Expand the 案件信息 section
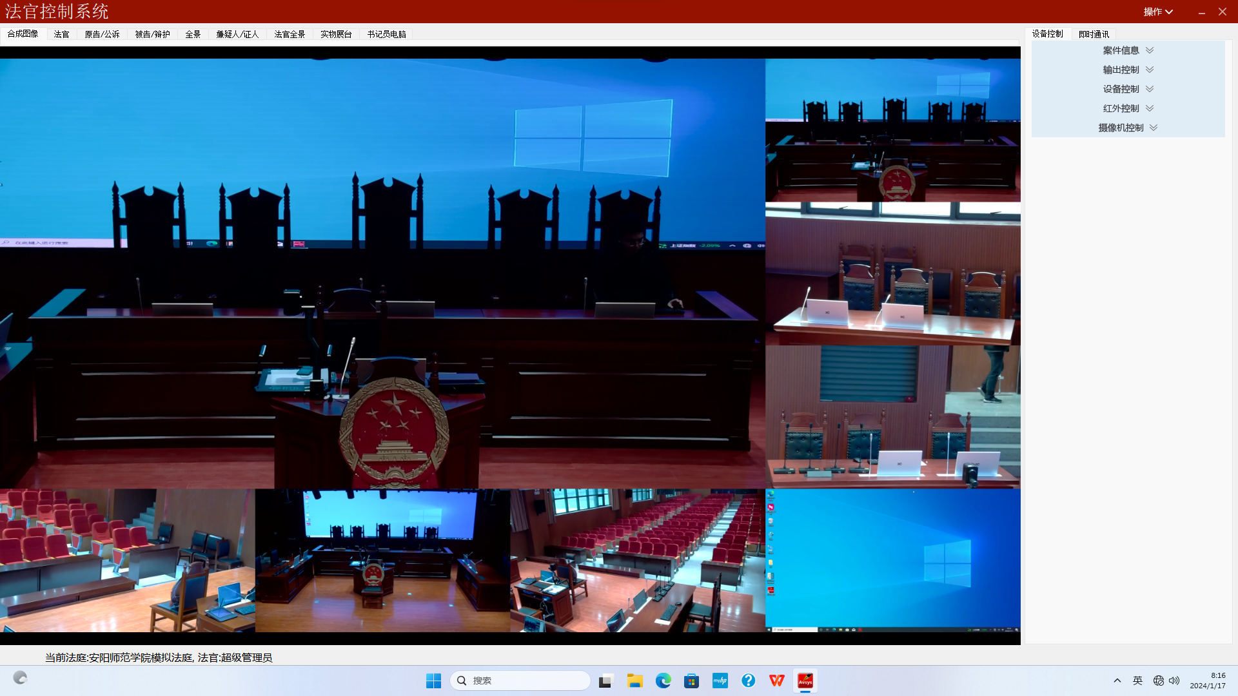Screen dimensions: 1238x696 point(1127,50)
